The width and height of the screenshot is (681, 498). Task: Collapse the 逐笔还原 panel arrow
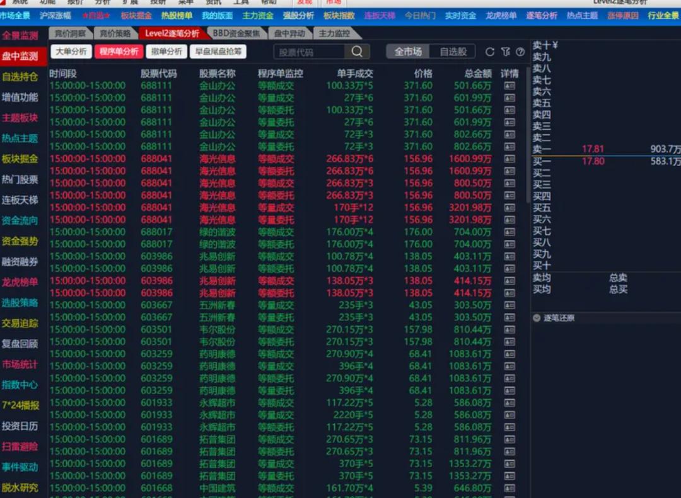pos(537,318)
